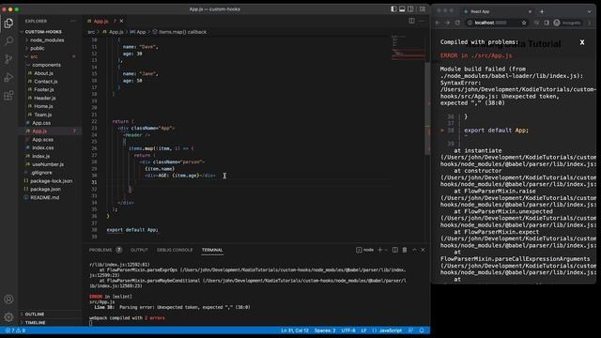Split the editor to the right
Viewport: 601px width, 338px height.
coord(411,21)
